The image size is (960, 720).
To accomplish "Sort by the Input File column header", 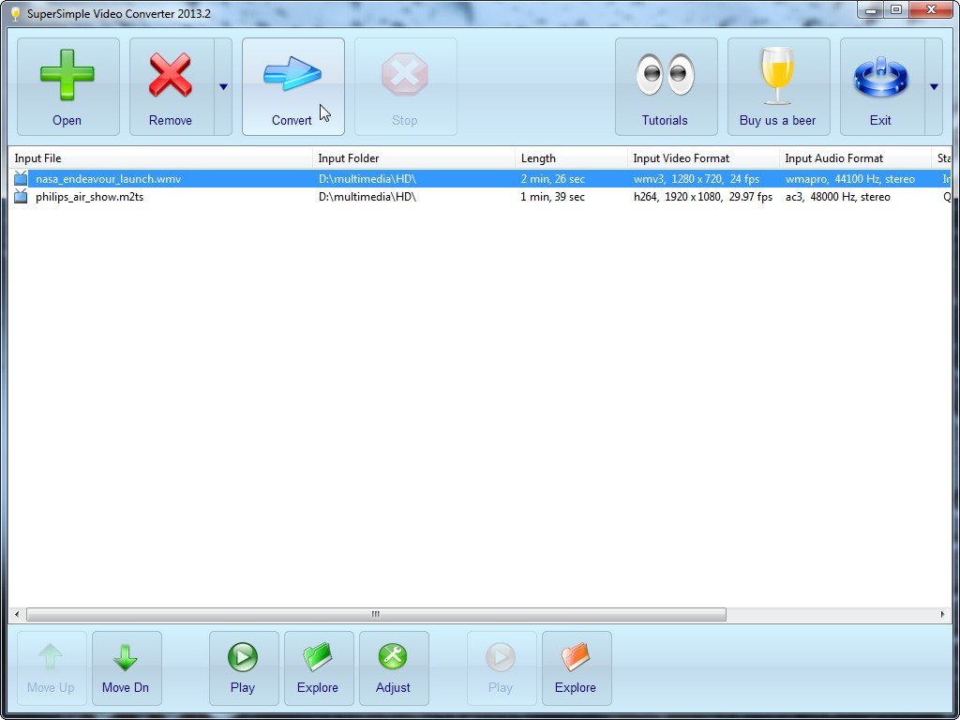I will (160, 157).
